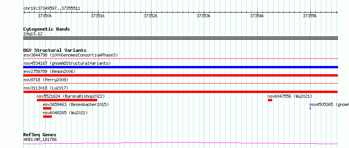Click the 37350k ruler tick label
Image resolution: width=349 pixels, height=148 pixels.
(45, 16)
